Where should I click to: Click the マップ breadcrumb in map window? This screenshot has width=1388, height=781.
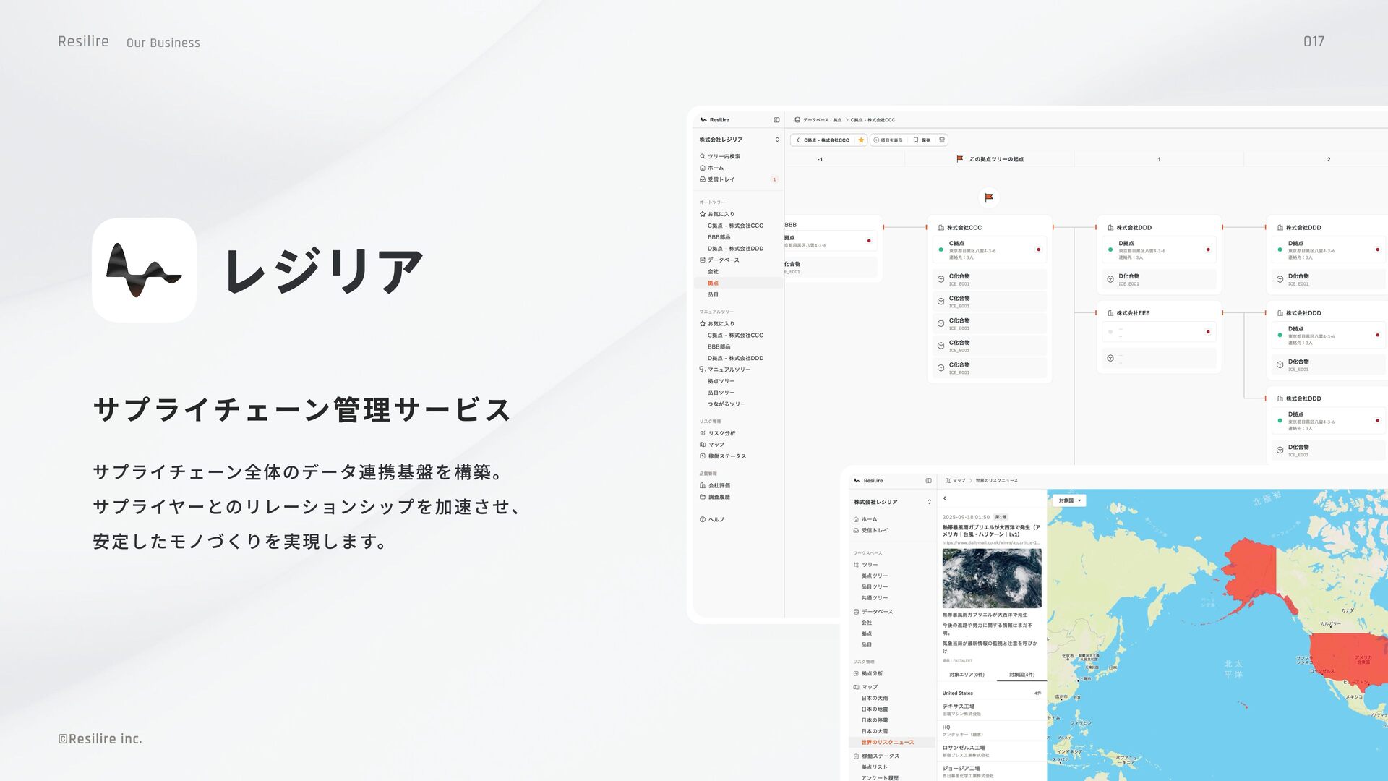point(956,481)
